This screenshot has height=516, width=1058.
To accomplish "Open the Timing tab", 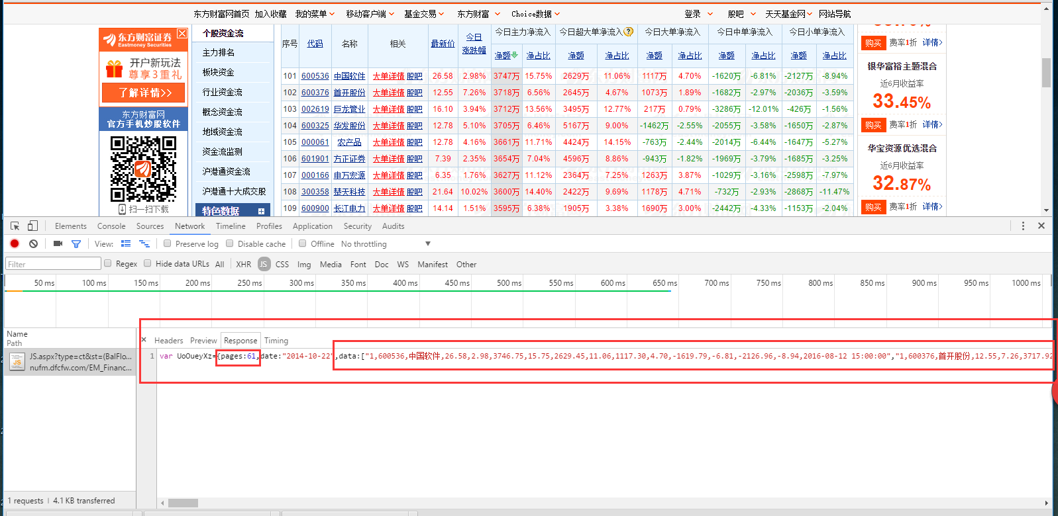I will [x=276, y=341].
